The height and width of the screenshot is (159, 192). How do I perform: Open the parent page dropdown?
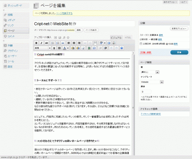150,72
